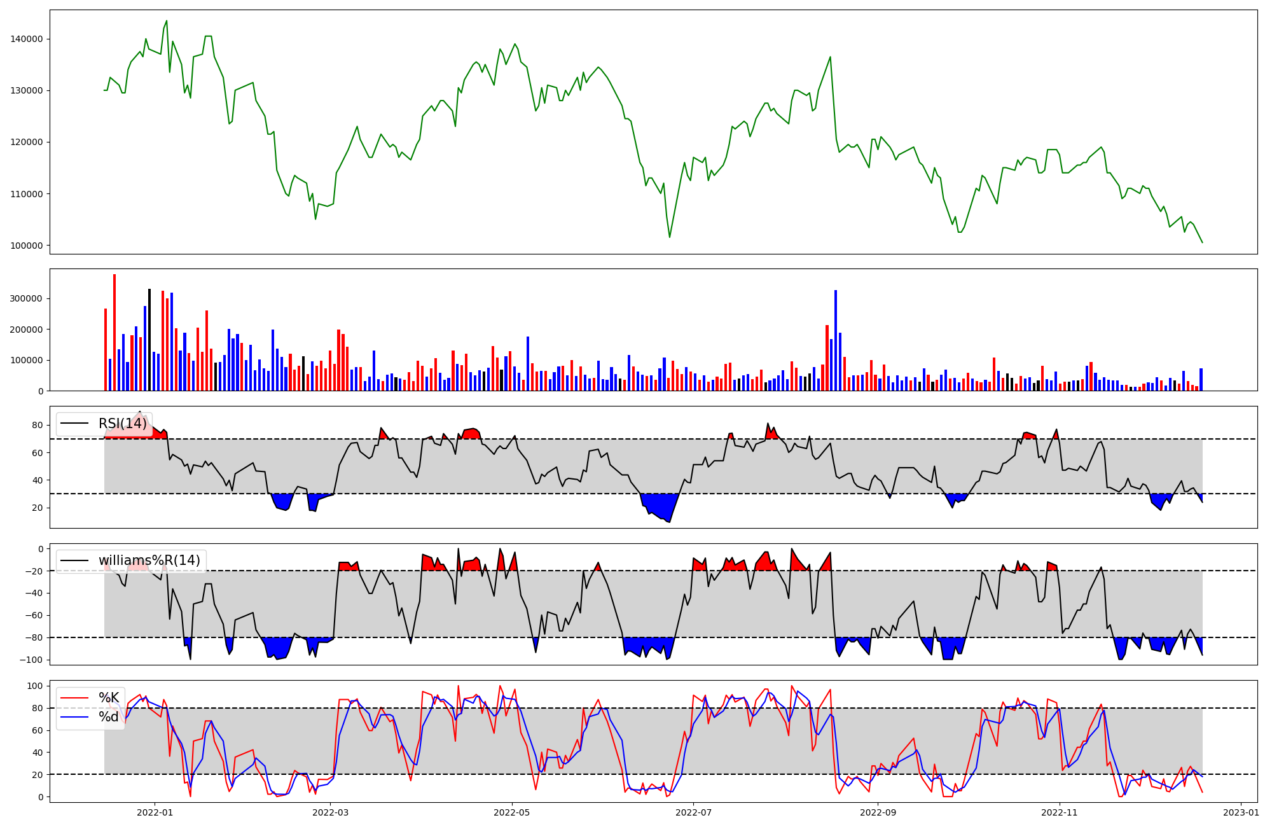
Task: Click the 2023-01 date tick label
Action: click(x=1241, y=812)
